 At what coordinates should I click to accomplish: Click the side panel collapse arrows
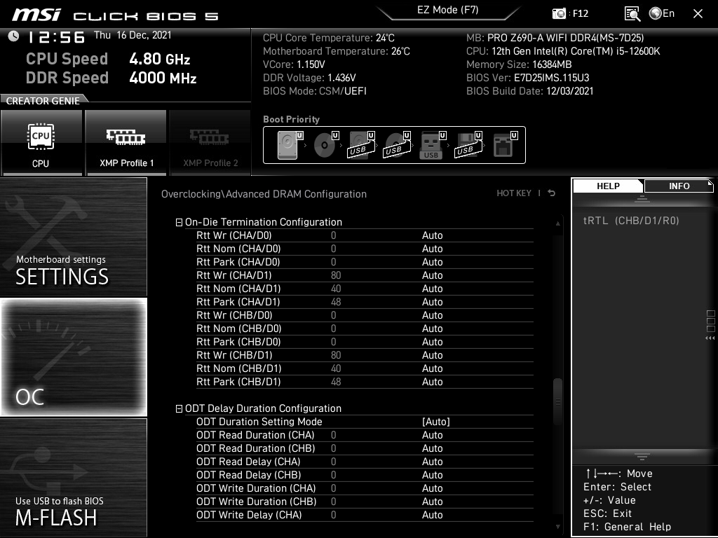pos(710,338)
